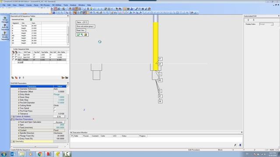
Task: Open the NC-Process menu
Action: 45,5
